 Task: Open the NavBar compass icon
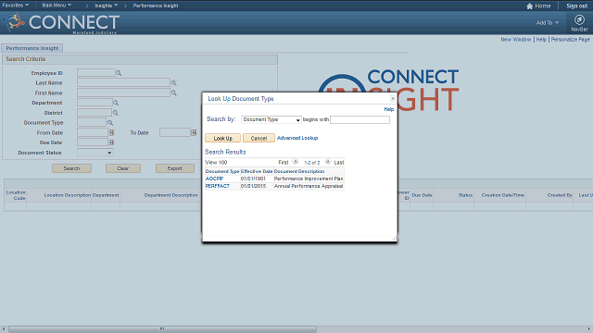tap(579, 19)
